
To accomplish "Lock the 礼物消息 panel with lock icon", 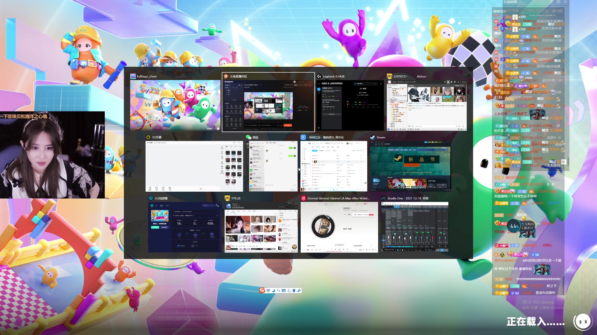I will coord(551,2).
